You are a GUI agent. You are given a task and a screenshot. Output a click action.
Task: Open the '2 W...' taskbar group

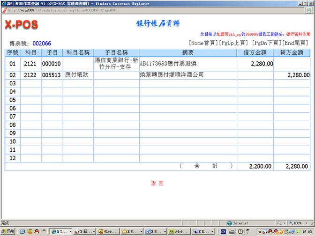pos(131,231)
